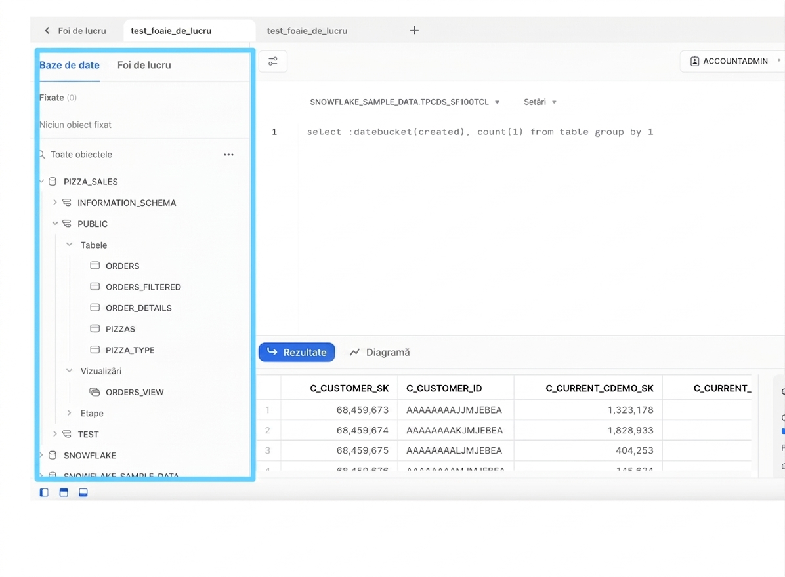785x577 pixels.
Task: Click cell 404,253
Action: click(x=634, y=450)
